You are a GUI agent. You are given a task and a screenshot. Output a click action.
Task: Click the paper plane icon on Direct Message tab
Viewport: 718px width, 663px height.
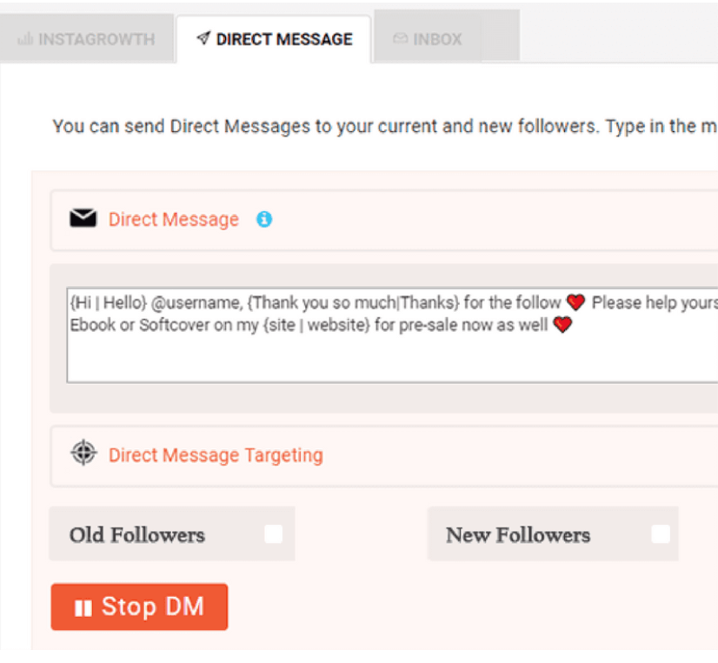(x=203, y=39)
